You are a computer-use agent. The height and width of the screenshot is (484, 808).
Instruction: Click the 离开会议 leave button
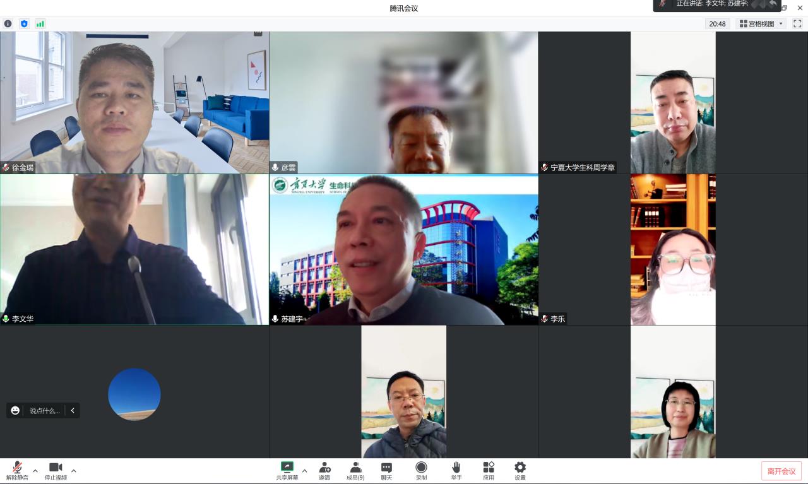pyautogui.click(x=781, y=471)
